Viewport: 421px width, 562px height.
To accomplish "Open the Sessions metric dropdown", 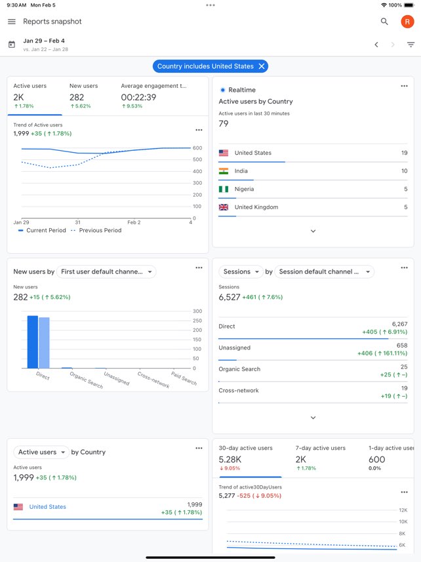I will (241, 271).
